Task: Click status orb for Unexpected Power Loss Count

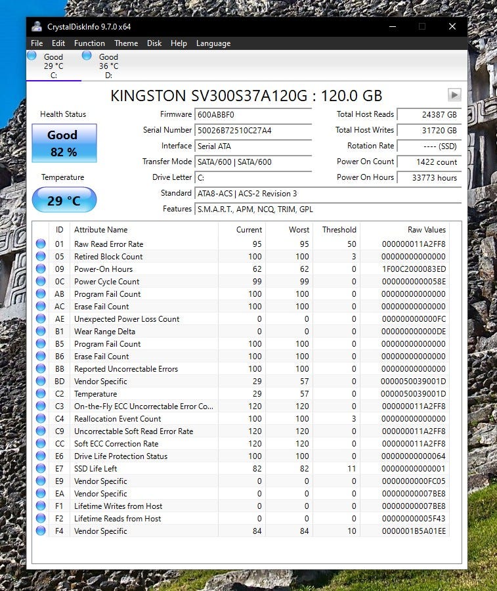Action: click(41, 319)
